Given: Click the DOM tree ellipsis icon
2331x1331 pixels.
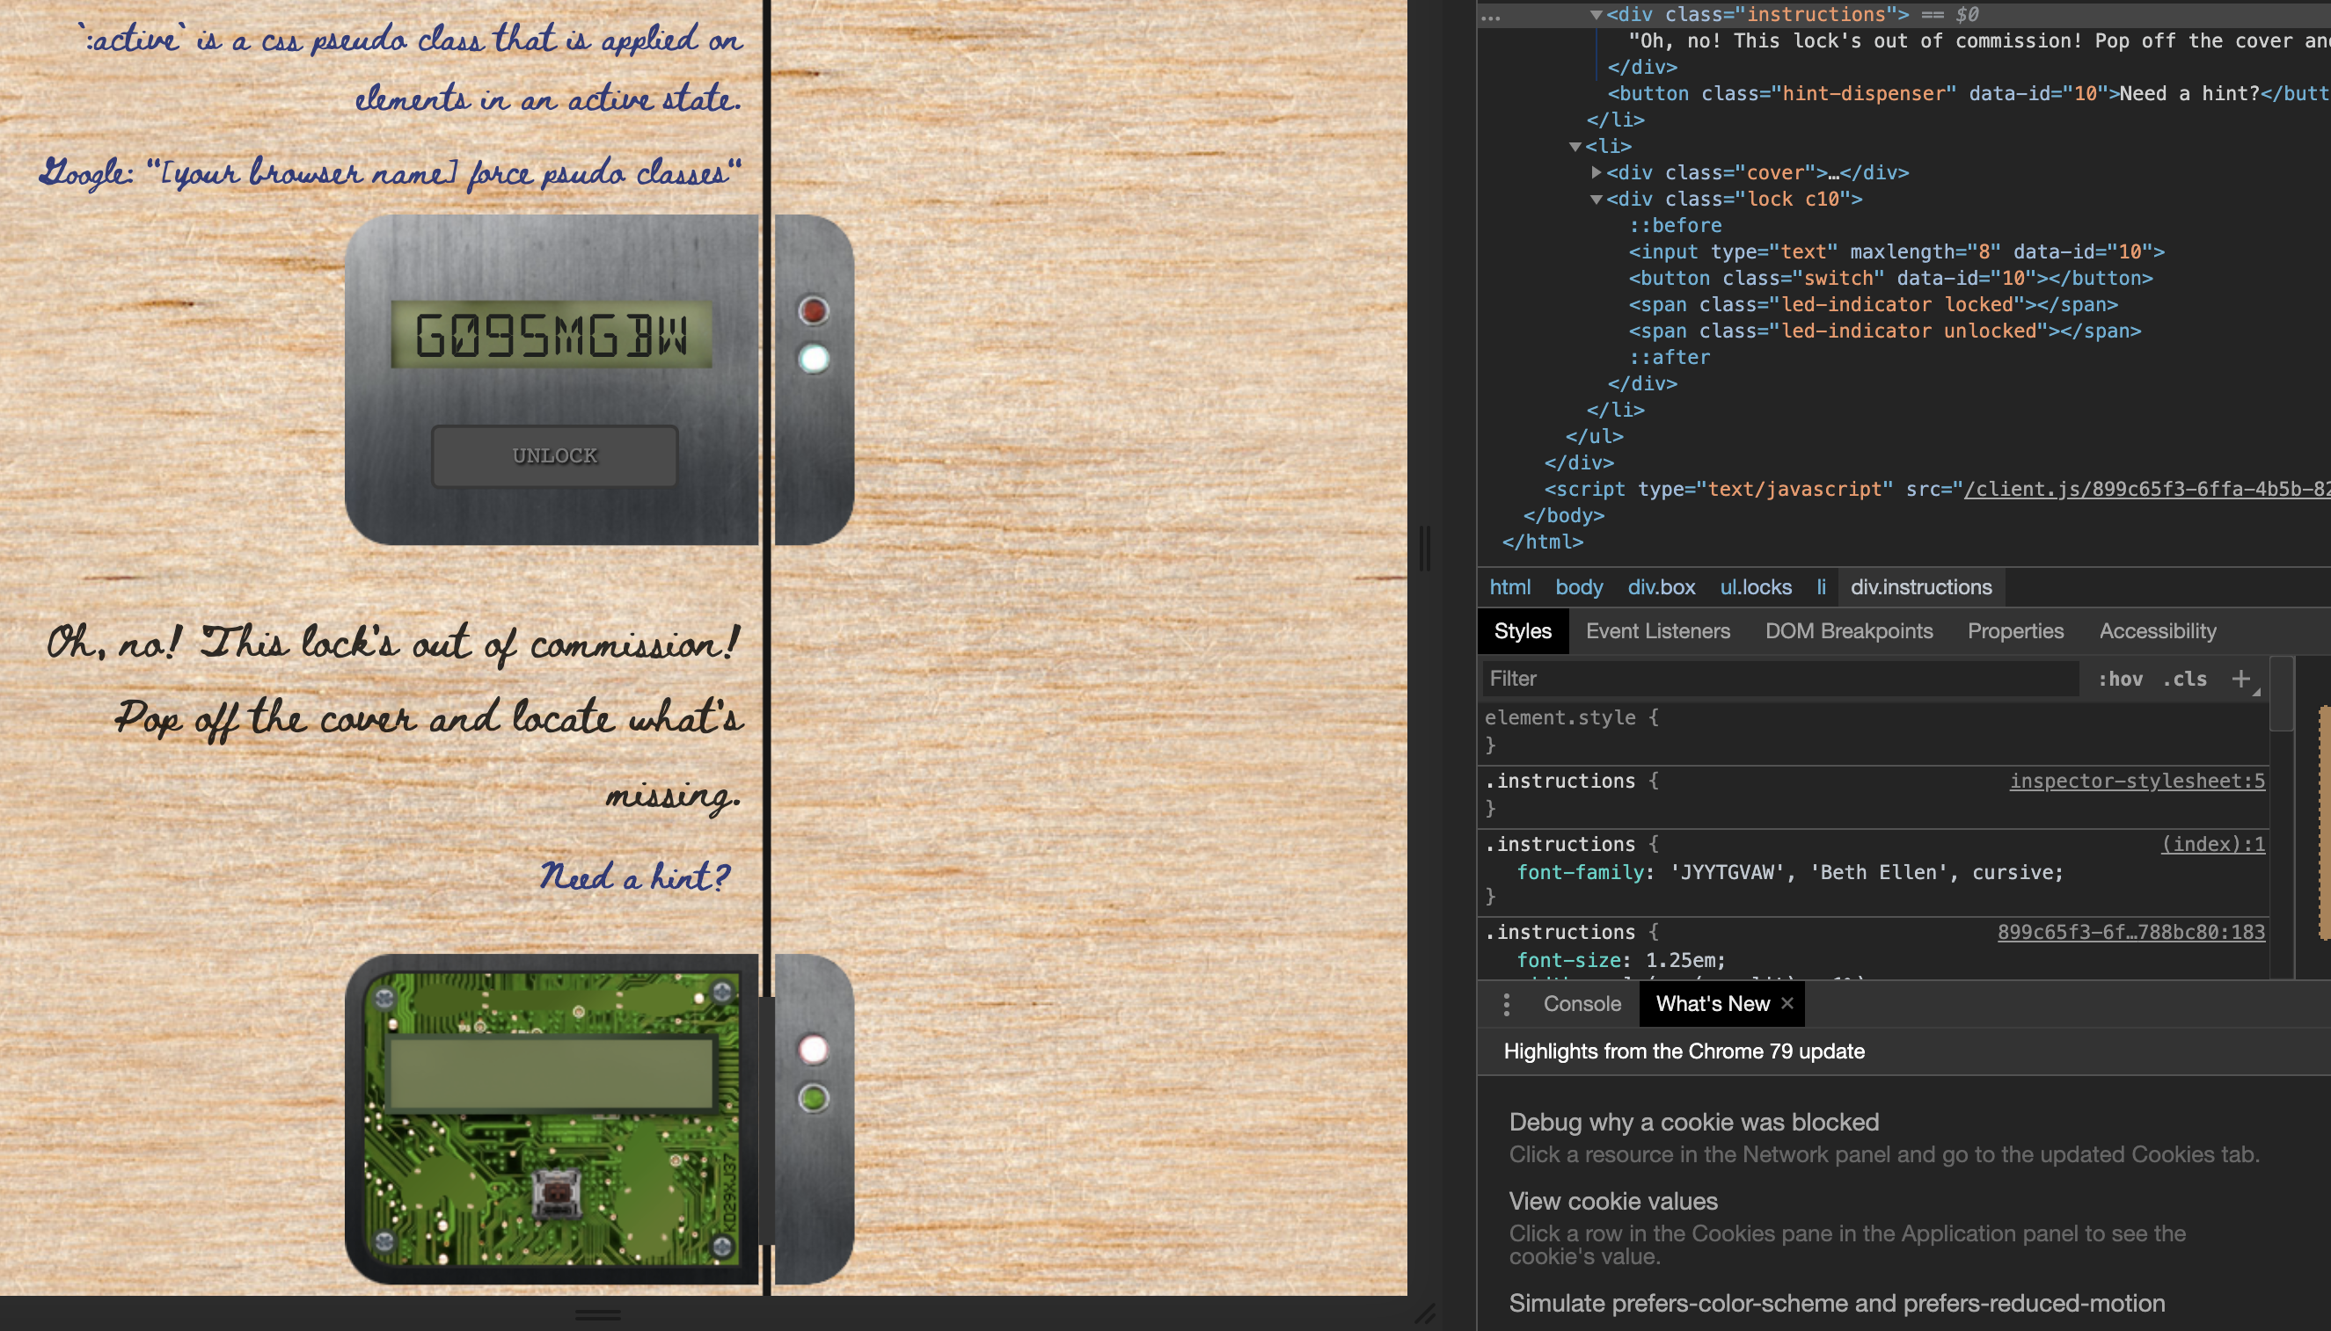Looking at the screenshot, I should click(1491, 16).
